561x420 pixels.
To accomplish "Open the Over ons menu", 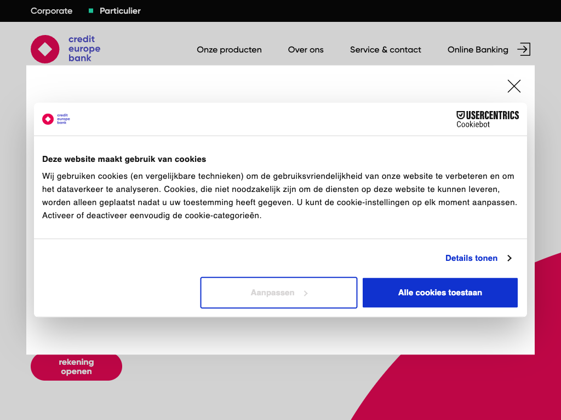I will coord(306,50).
